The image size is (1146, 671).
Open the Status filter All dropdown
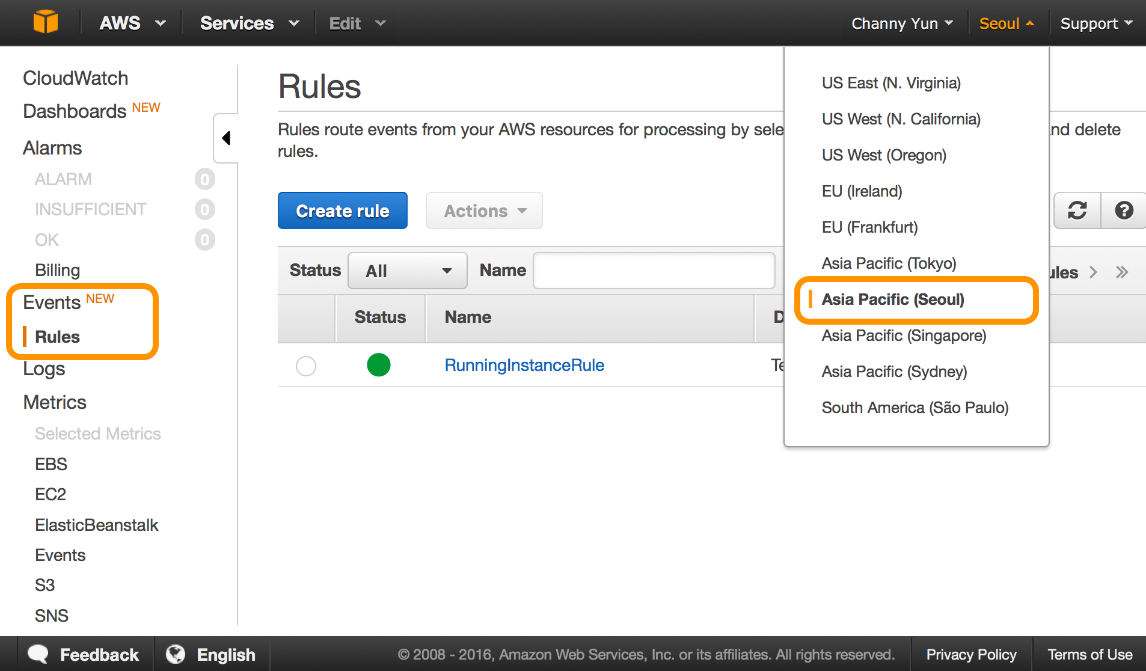408,271
